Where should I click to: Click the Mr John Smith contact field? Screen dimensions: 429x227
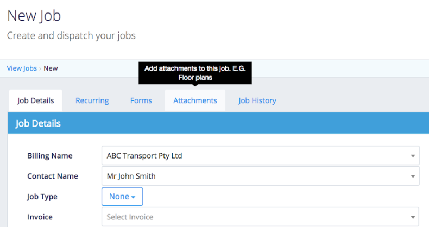[x=261, y=176]
